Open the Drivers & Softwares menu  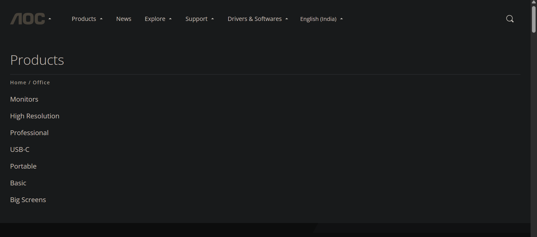255,19
